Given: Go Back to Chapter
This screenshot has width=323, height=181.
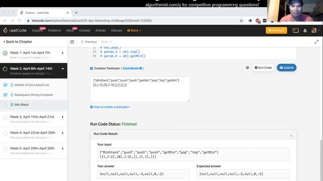Looking at the screenshot, I should 18,42.
